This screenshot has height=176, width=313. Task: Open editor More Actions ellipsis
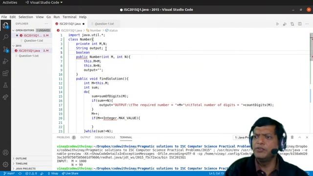point(307,24)
